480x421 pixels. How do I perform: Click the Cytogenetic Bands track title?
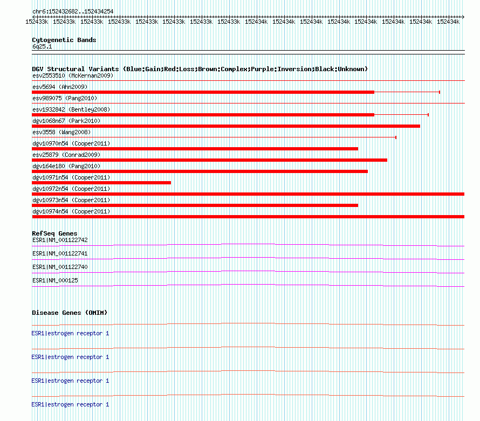coord(64,40)
